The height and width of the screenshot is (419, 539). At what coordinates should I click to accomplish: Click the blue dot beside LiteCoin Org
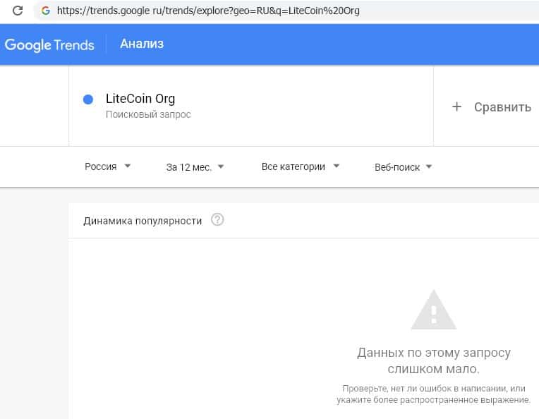tap(88, 99)
